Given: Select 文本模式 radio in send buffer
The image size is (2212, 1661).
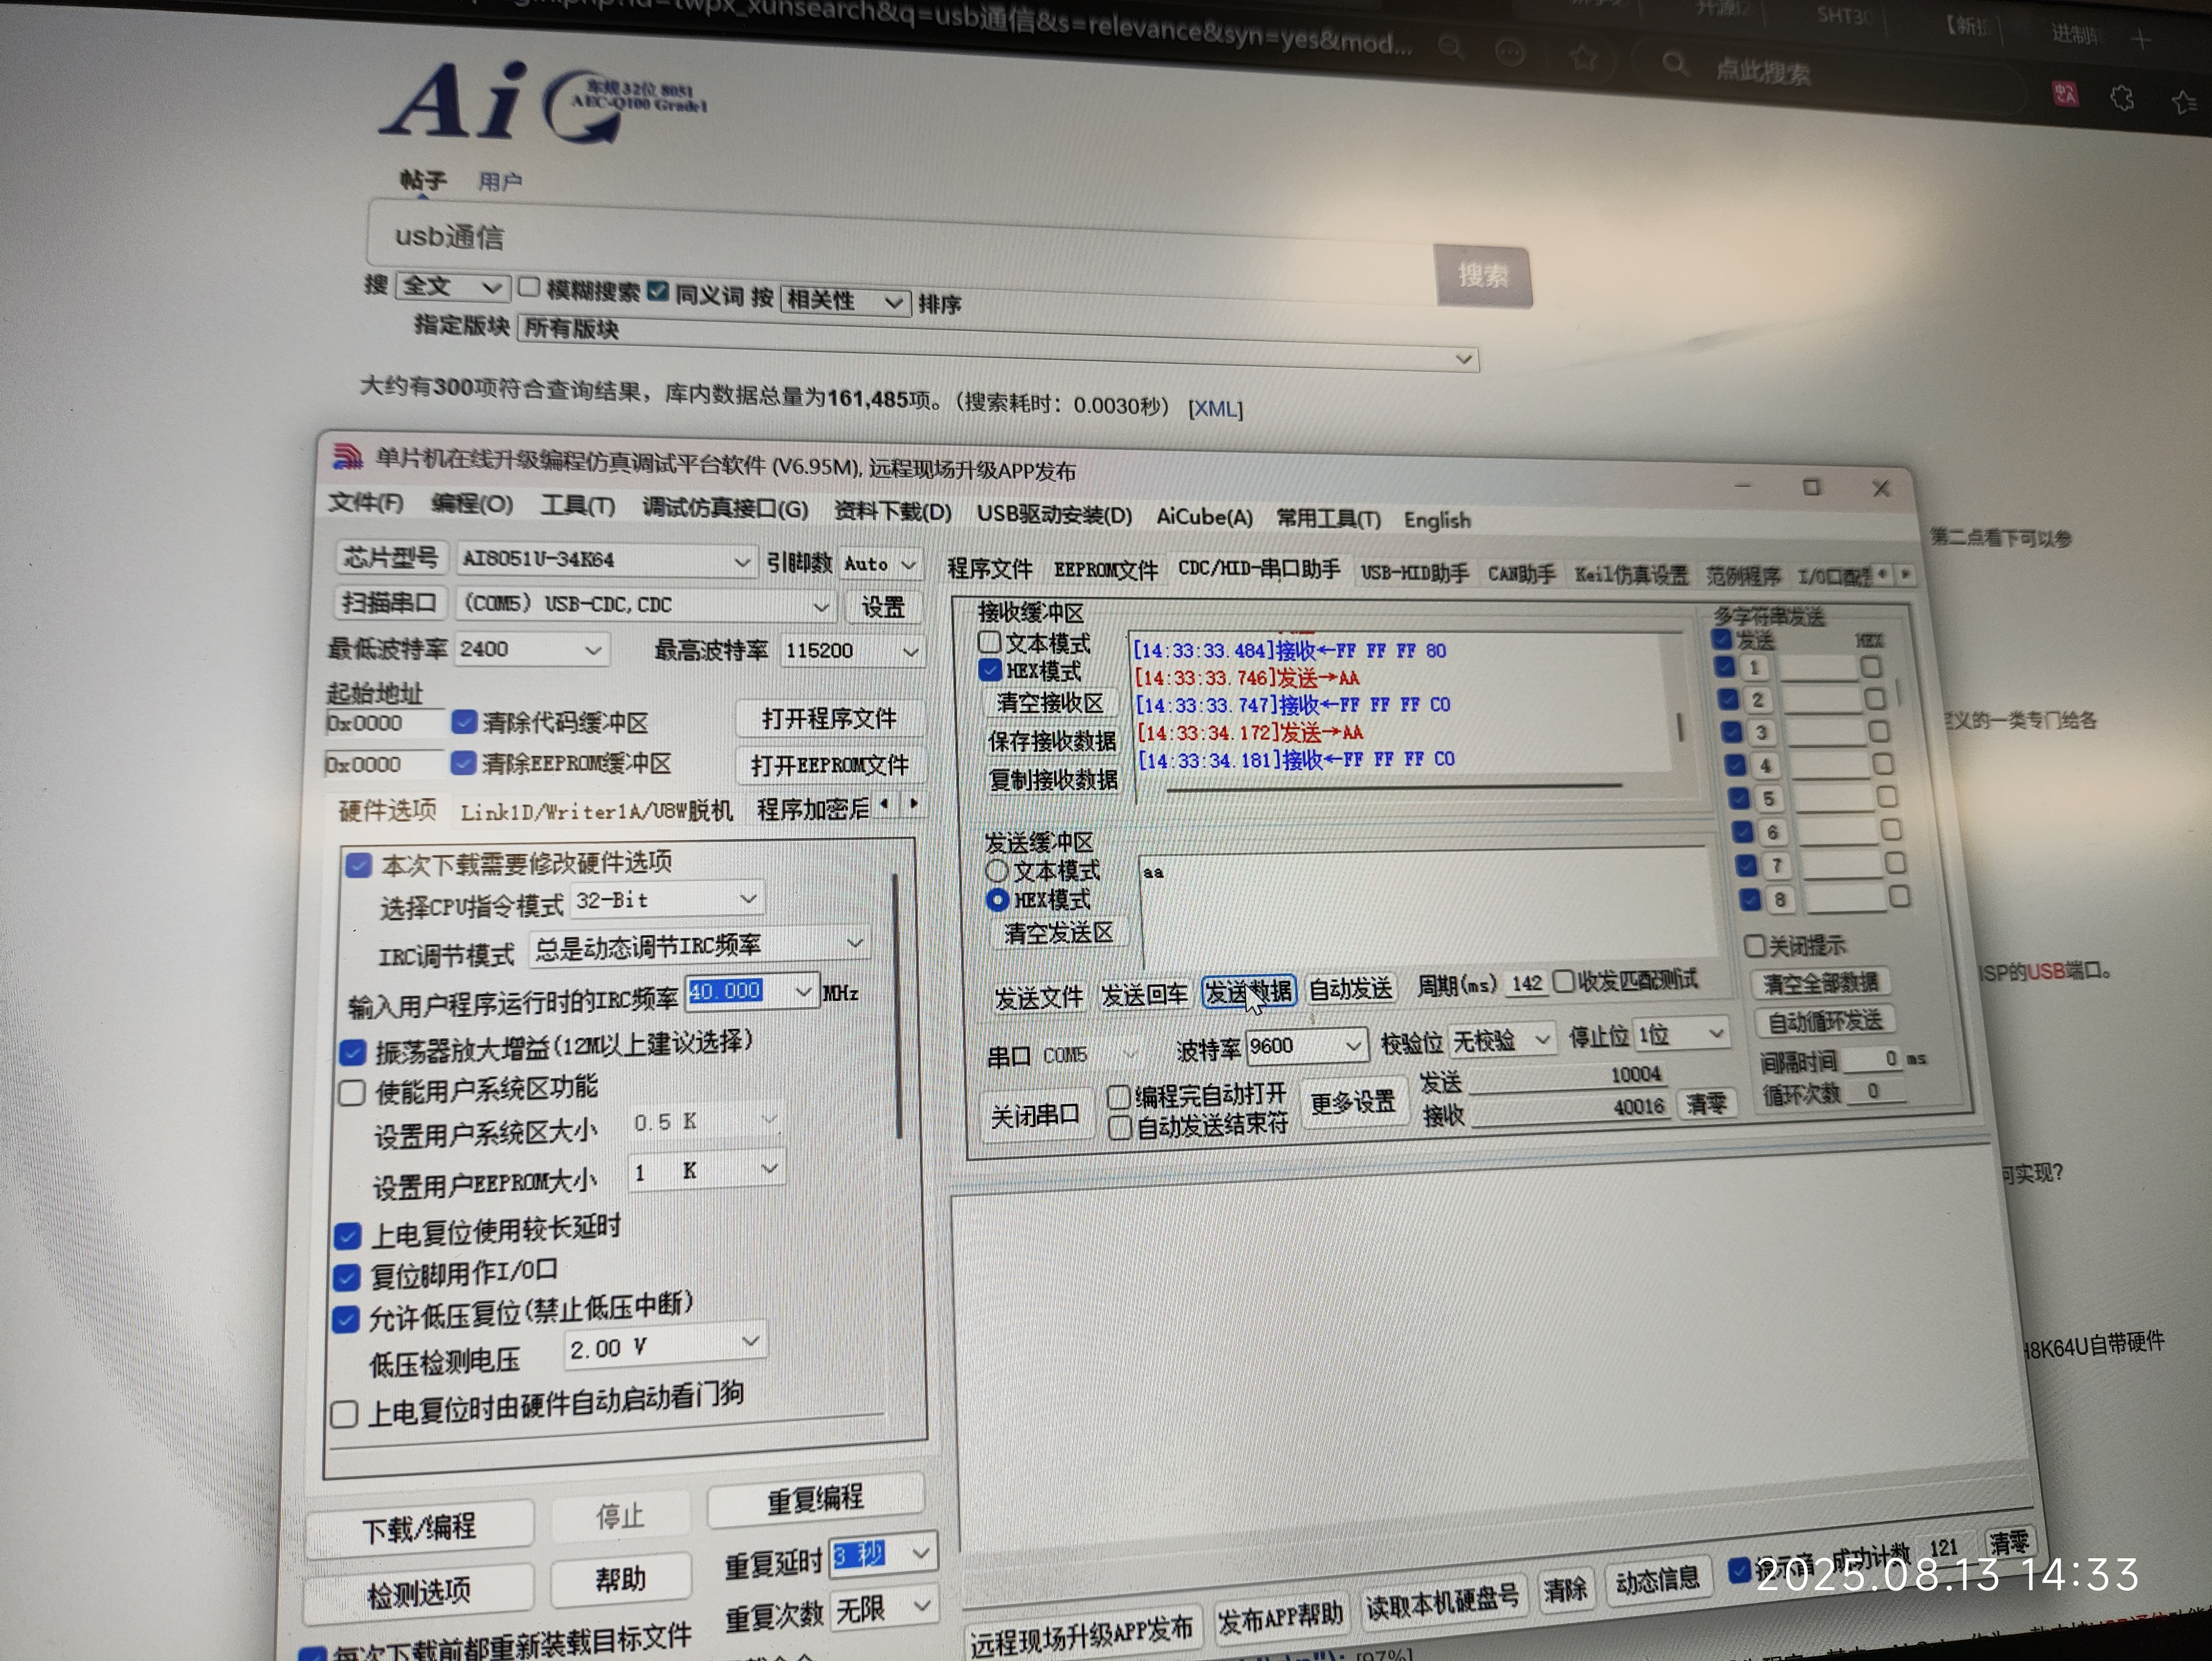Looking at the screenshot, I should (996, 870).
